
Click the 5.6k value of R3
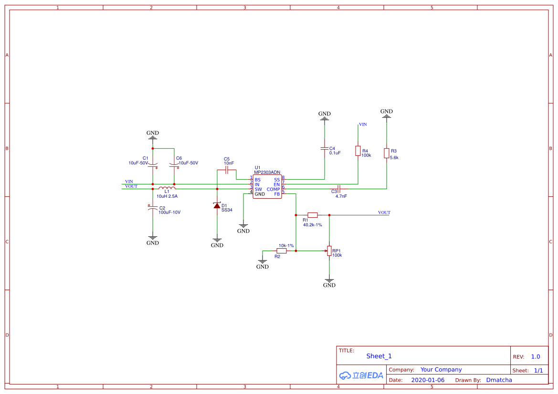(394, 158)
